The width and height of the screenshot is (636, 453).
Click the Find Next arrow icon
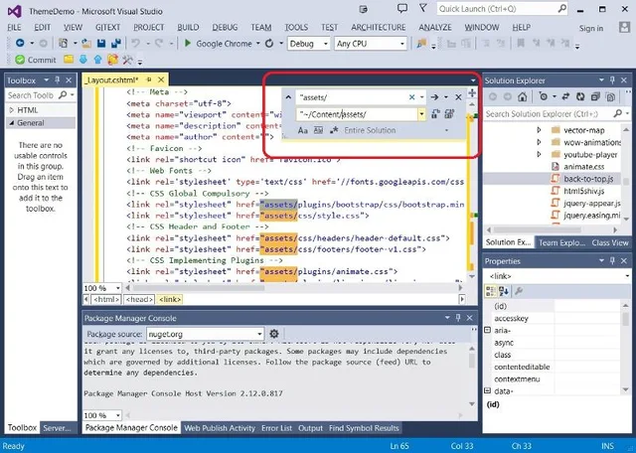[434, 97]
